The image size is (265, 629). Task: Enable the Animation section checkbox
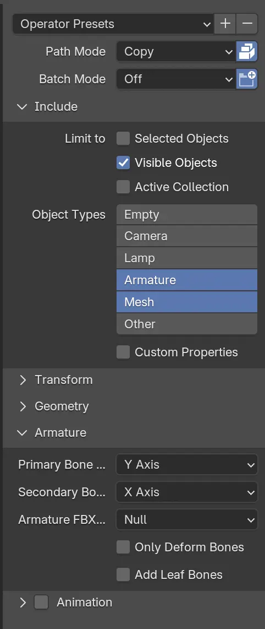pyautogui.click(x=41, y=602)
